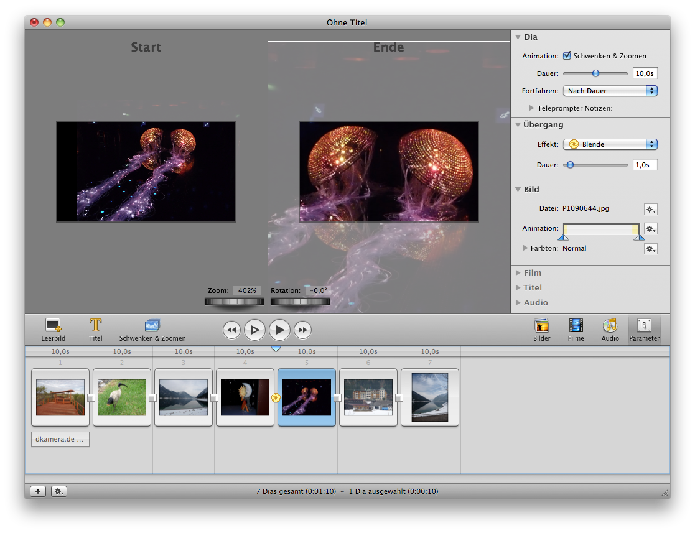Click the Dia Dauer slider knob
Image resolution: width=695 pixels, height=533 pixels.
pyautogui.click(x=595, y=73)
